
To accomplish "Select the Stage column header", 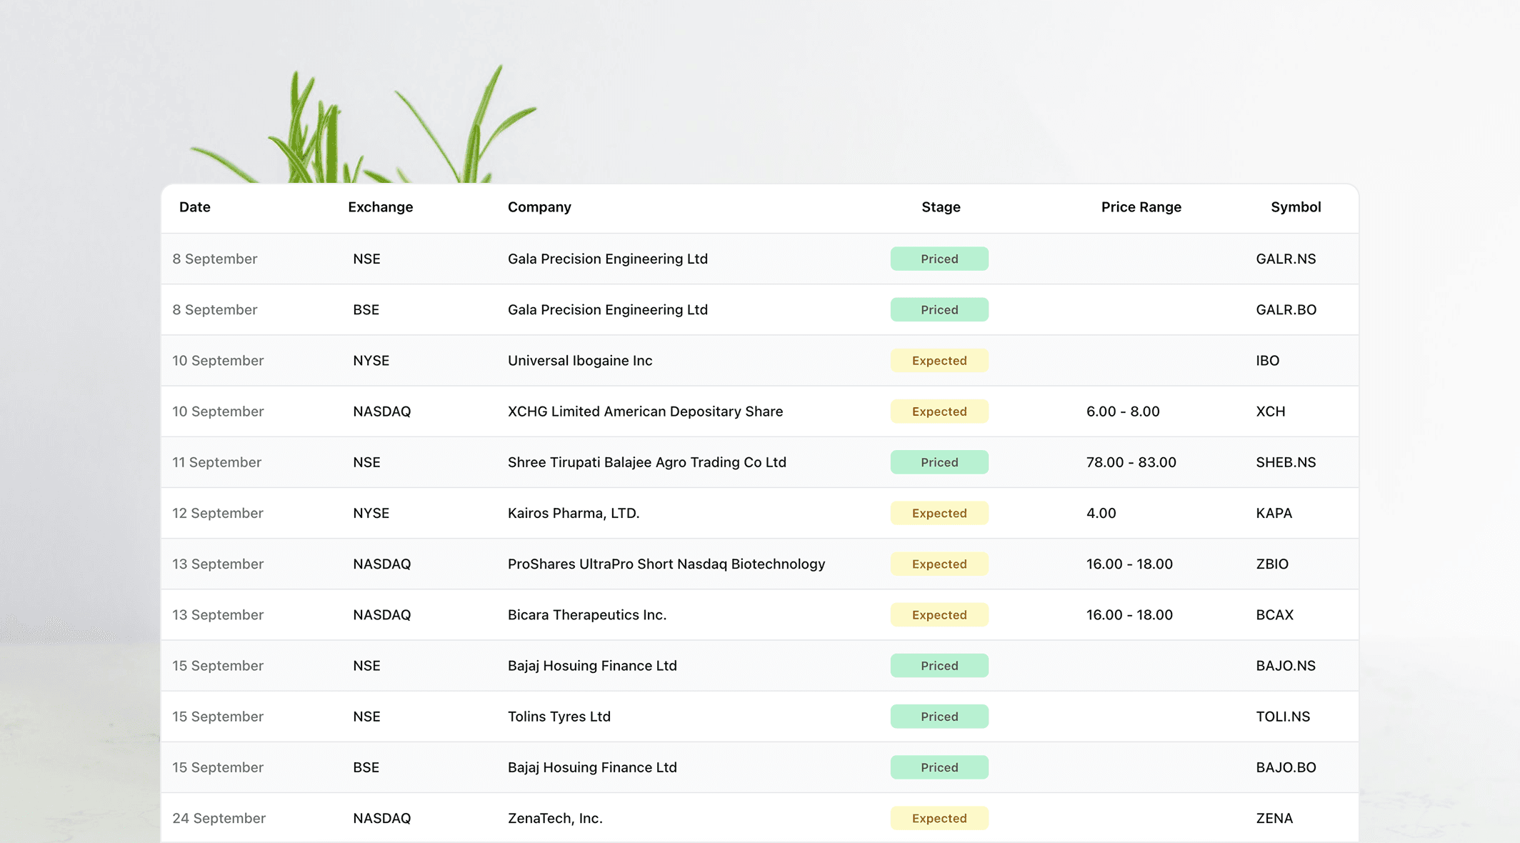I will coord(940,207).
